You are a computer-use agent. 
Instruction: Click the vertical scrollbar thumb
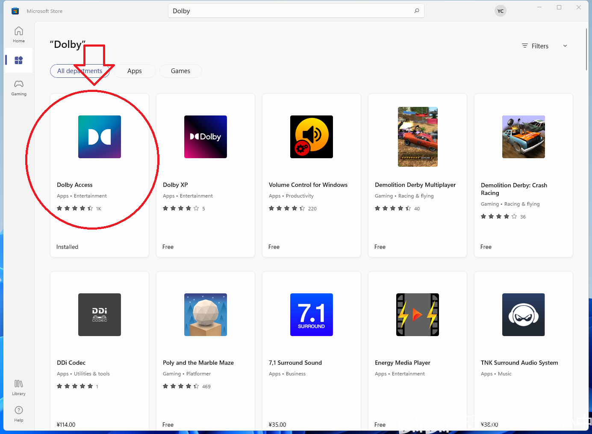point(586,50)
